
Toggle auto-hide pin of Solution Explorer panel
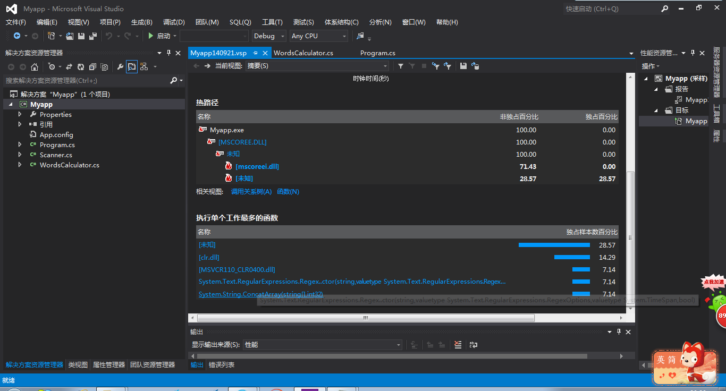click(x=169, y=53)
